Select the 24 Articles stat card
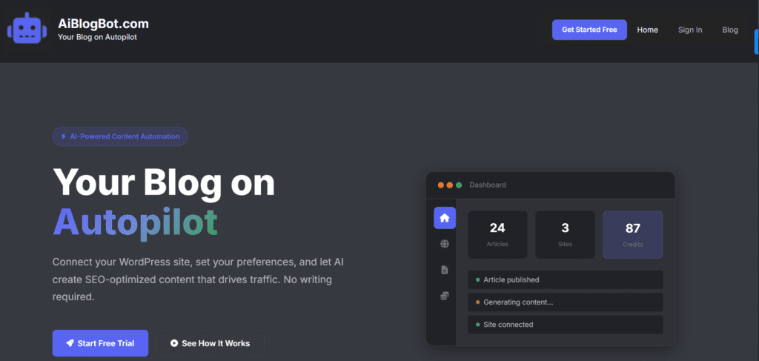This screenshot has width=759, height=361. (x=497, y=234)
